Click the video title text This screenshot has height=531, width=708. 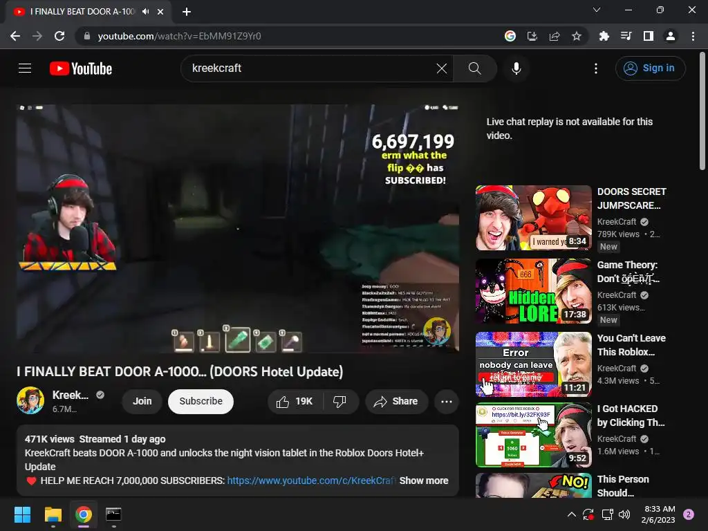coord(180,371)
